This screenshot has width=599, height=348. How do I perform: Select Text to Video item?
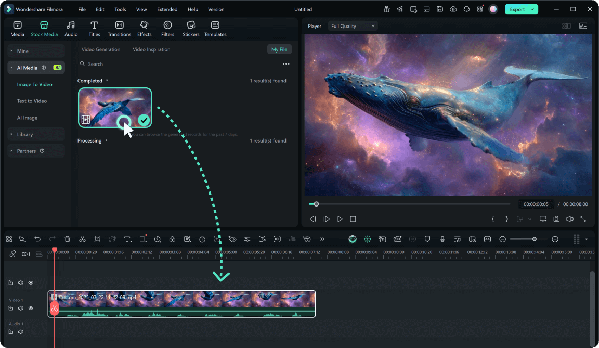[x=32, y=101]
